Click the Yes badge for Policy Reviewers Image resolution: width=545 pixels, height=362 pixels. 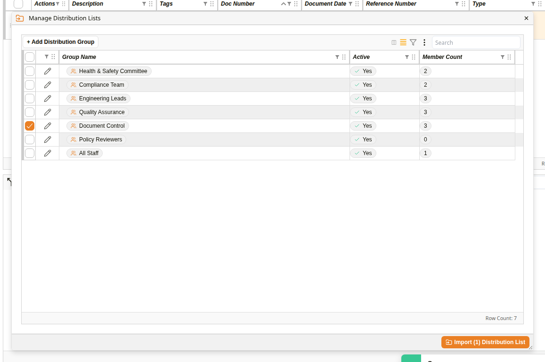coord(363,140)
